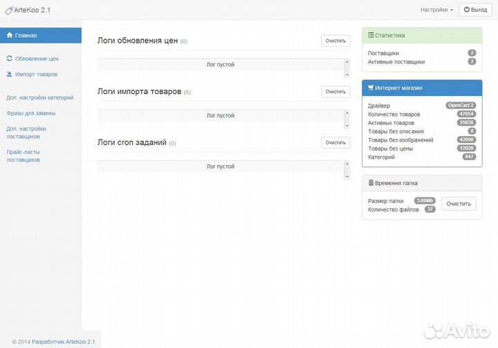498x348 pixels.
Task: Click the Логи cron заданий heading
Action: [132, 143]
